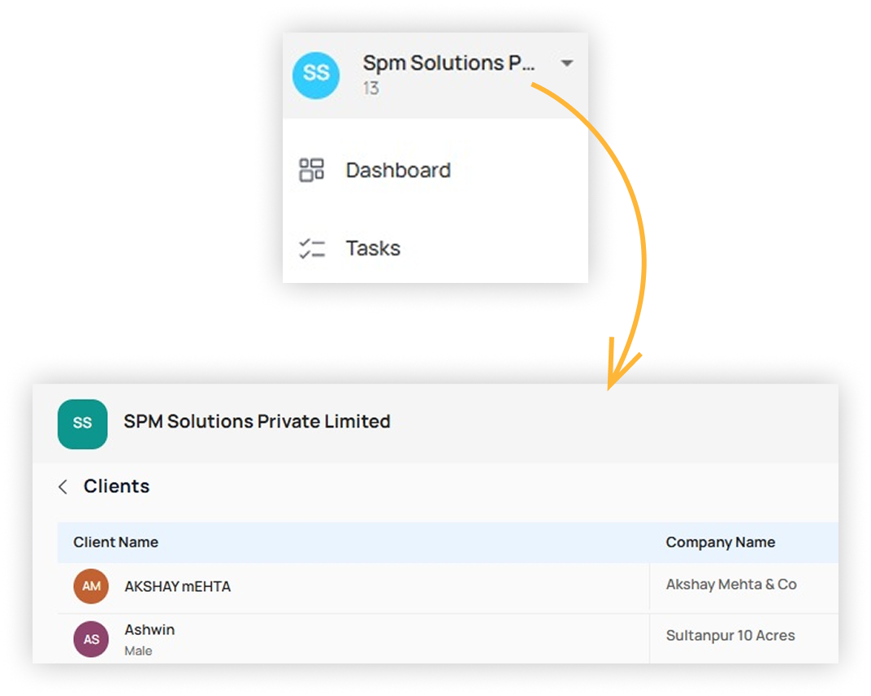Click the Dashboard grid icon
Image resolution: width=871 pixels, height=696 pixels.
(312, 170)
